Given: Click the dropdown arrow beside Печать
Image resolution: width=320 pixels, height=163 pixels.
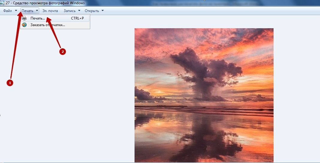Looking at the screenshot, I should (37, 11).
